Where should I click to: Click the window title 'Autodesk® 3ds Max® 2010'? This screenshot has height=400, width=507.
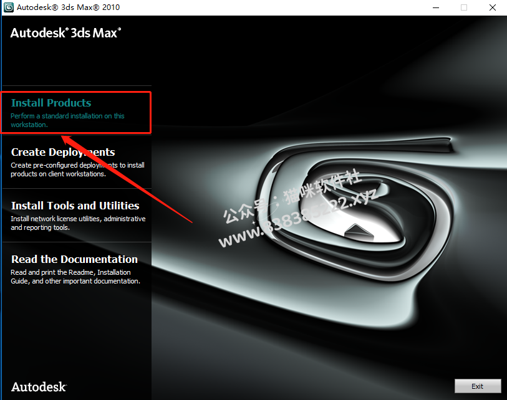(68, 7)
